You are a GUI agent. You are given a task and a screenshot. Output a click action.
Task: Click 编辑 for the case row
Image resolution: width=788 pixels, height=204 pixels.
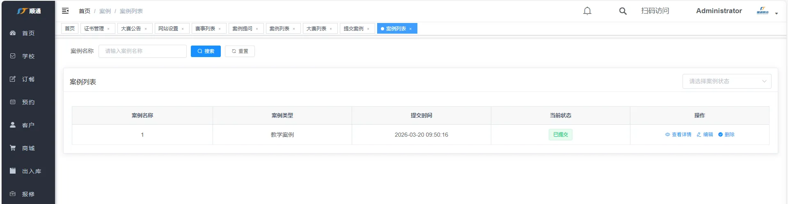click(705, 135)
